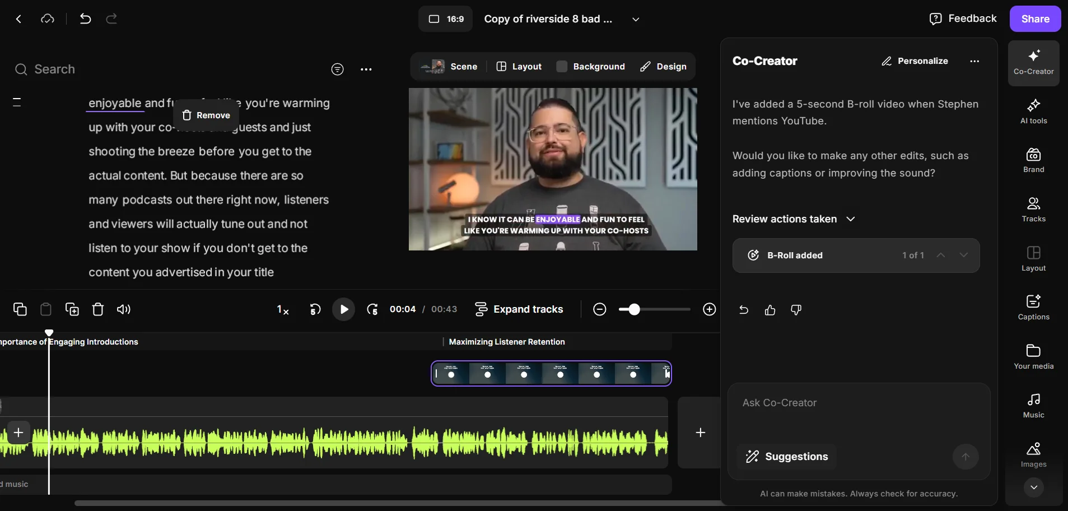Open the Design tab
1068x511 pixels.
point(664,67)
